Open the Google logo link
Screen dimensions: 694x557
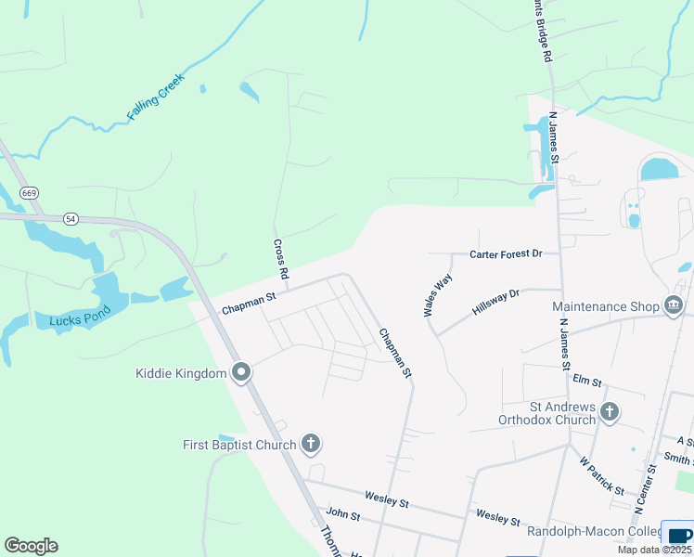31,546
